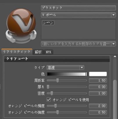
Task: Edit the 密度 value 1.00
Action: click(x=98, y=93)
